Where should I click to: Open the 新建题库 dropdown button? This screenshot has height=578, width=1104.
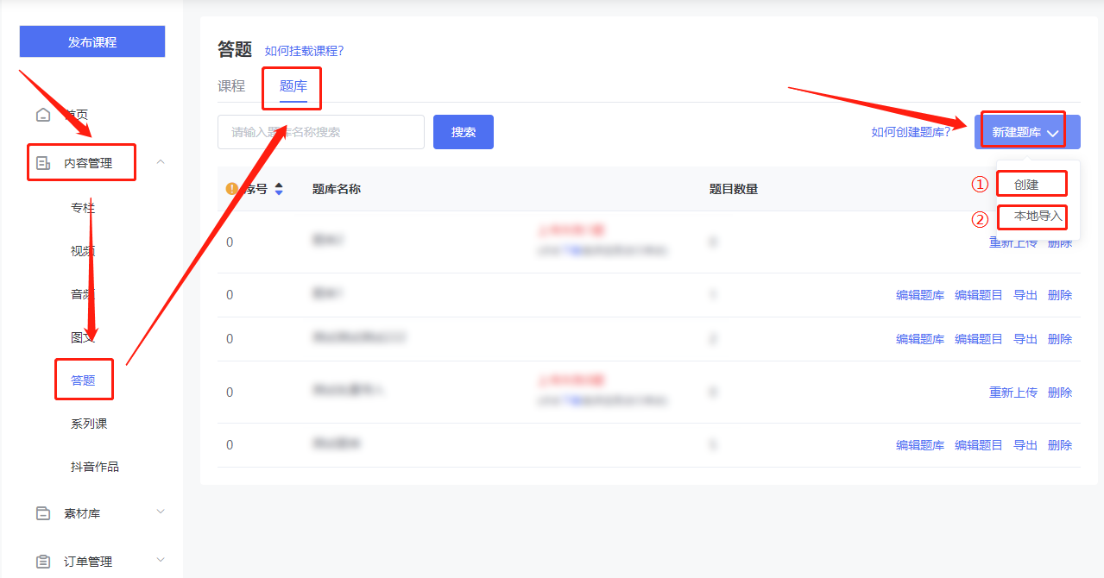click(x=1027, y=132)
